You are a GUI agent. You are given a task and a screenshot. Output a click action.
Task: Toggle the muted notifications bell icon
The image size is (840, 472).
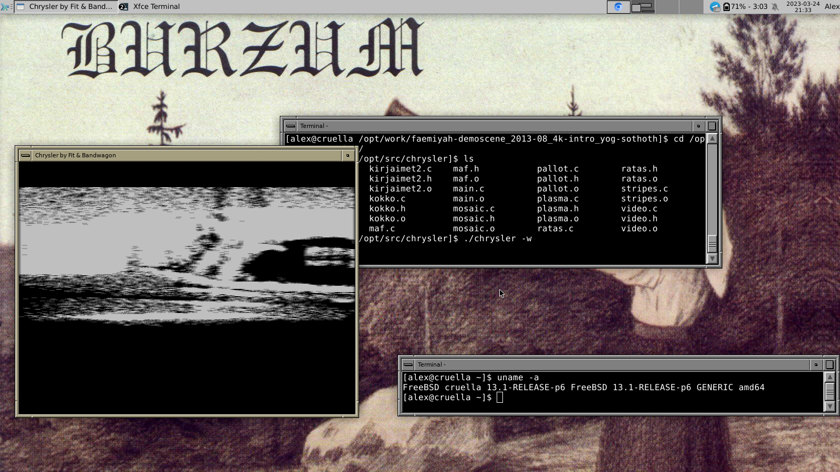pyautogui.click(x=775, y=7)
